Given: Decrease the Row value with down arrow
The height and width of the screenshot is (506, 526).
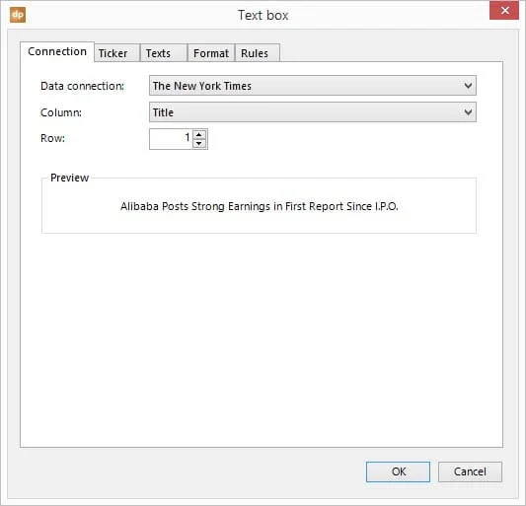Looking at the screenshot, I should point(199,143).
